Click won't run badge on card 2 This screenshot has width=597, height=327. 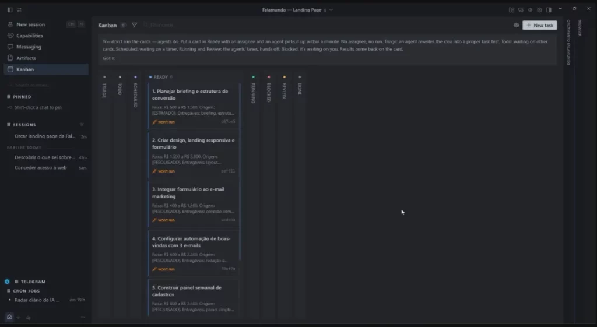163,171
